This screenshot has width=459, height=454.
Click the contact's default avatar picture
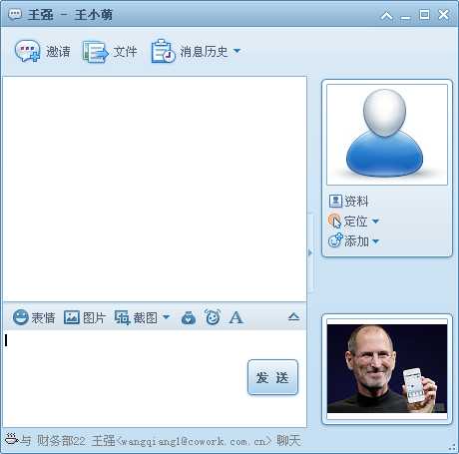point(387,135)
